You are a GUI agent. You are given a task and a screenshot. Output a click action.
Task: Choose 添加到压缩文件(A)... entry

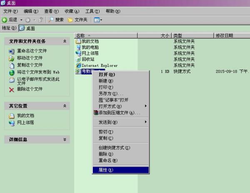coord(121,113)
